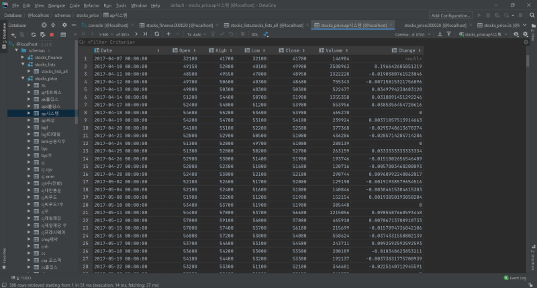Click the @localhost breadcrumb in navigation bar
This screenshot has height=288, width=537.
[x=38, y=15]
